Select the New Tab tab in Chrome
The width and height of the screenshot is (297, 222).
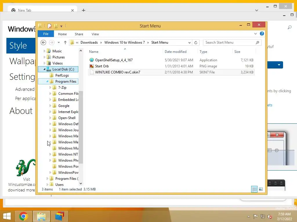click(42, 10)
